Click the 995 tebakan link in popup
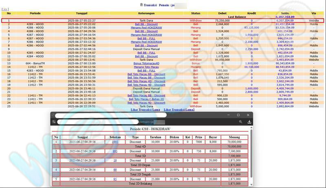Screen dimensions: 326x188 tap(115, 151)
